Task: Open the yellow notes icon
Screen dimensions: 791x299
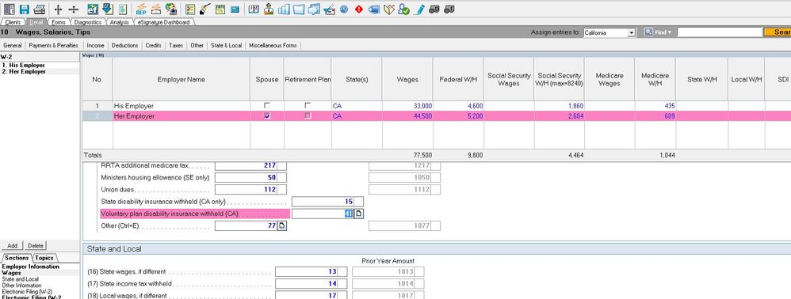Action: pyautogui.click(x=220, y=9)
